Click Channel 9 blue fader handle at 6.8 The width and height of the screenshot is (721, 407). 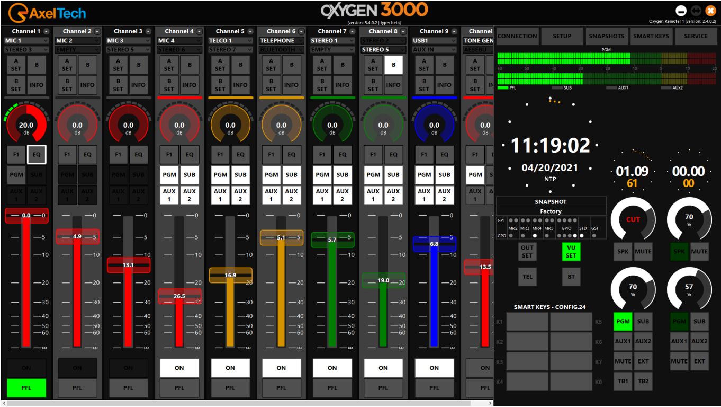tap(434, 244)
